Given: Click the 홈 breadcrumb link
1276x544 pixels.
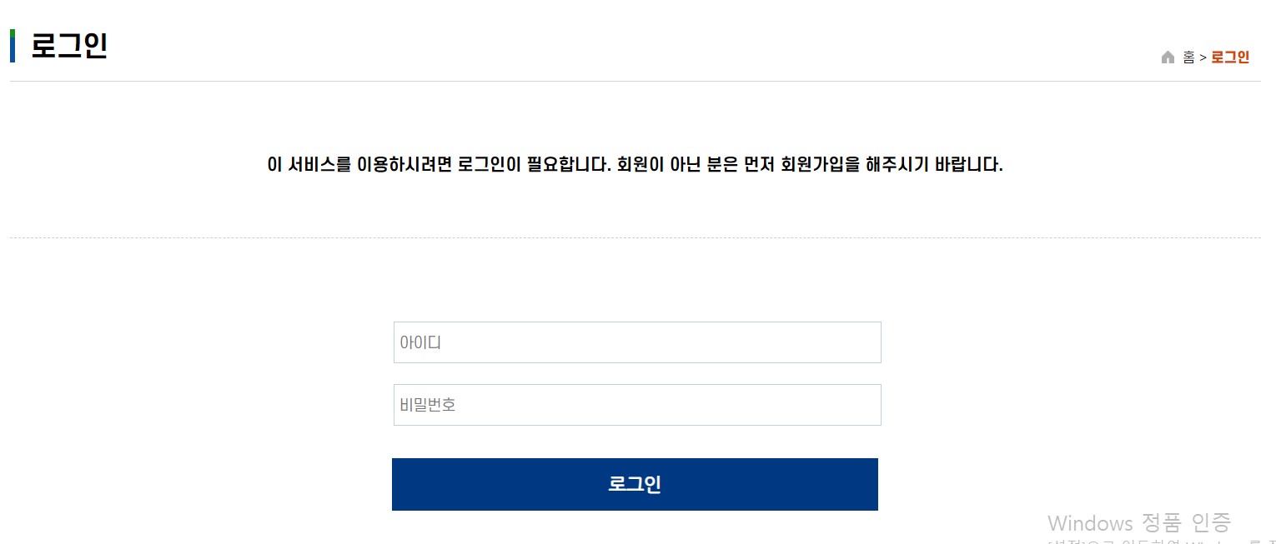Looking at the screenshot, I should click(x=1188, y=57).
